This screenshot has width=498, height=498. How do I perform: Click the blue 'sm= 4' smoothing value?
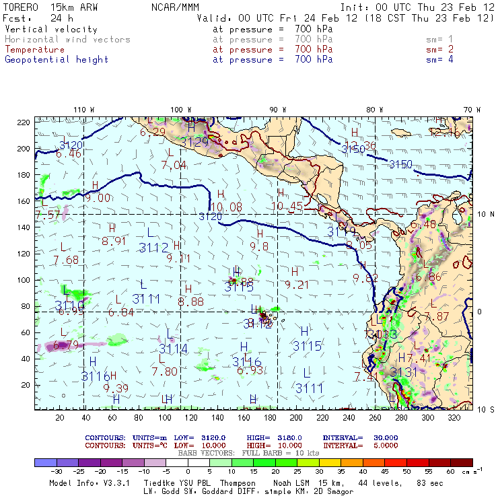coord(439,59)
